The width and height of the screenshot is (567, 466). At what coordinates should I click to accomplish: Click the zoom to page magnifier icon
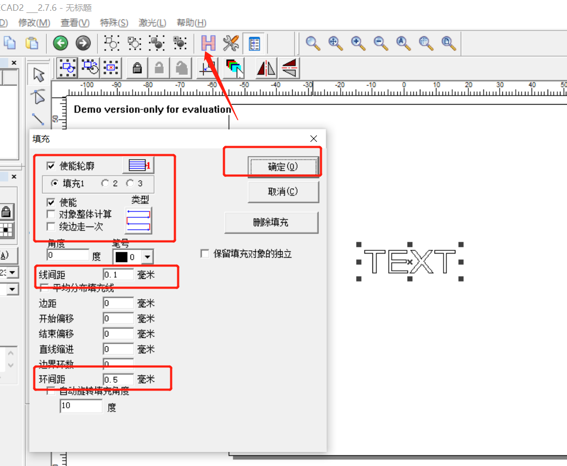pos(448,43)
